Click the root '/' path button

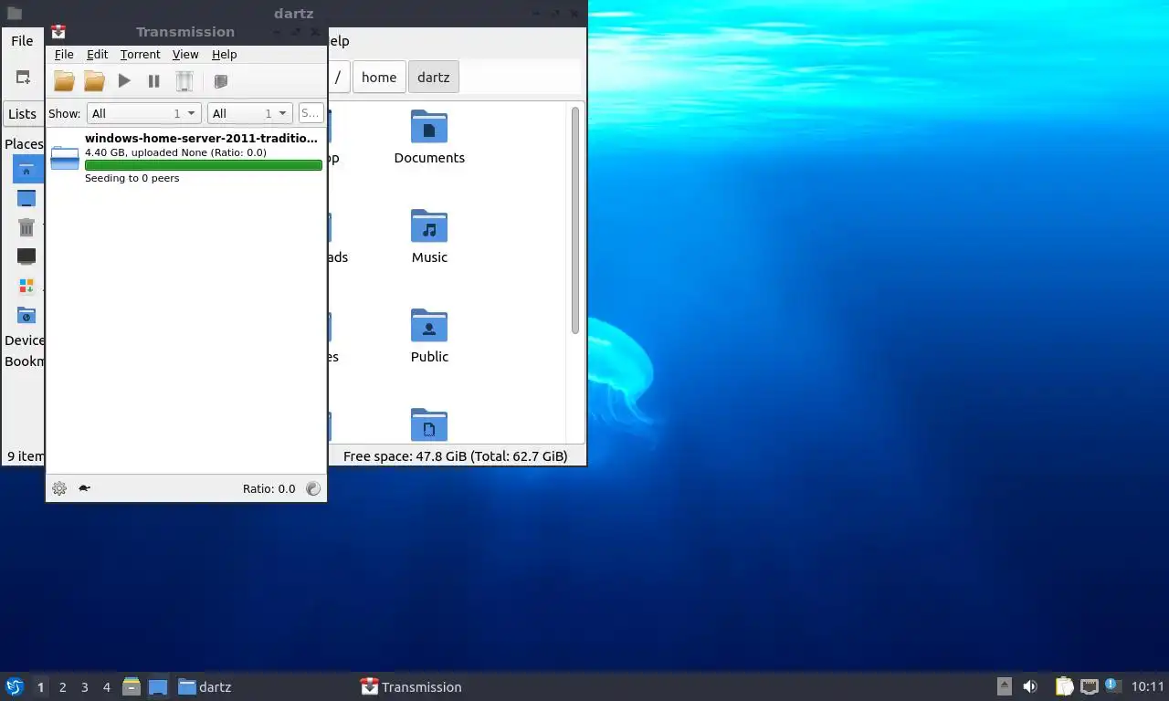(x=337, y=77)
